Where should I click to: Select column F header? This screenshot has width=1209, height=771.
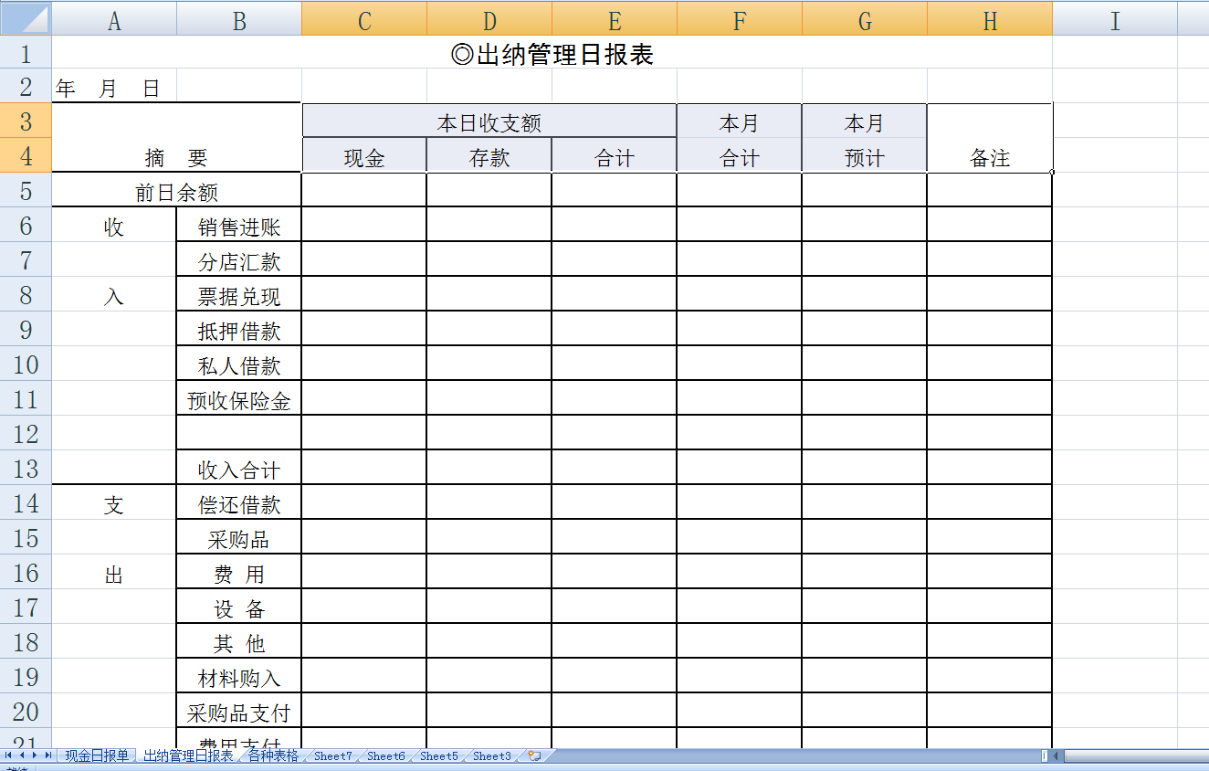(x=740, y=17)
